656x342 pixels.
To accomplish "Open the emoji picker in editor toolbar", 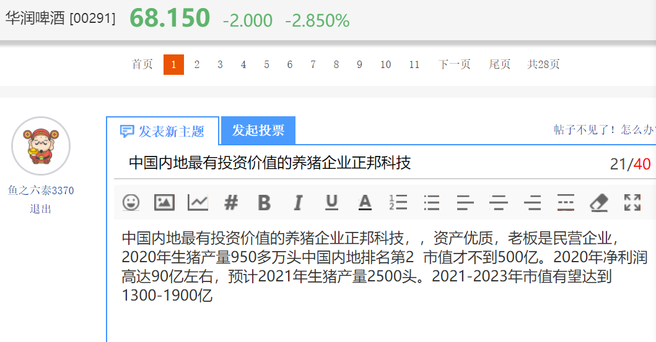I will click(x=131, y=202).
